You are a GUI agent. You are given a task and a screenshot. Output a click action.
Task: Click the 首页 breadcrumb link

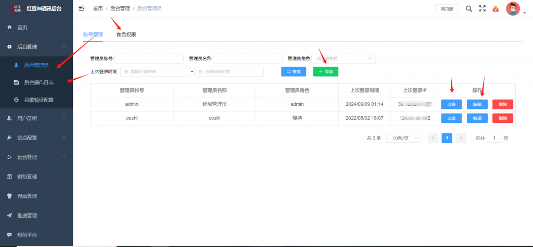pyautogui.click(x=98, y=8)
